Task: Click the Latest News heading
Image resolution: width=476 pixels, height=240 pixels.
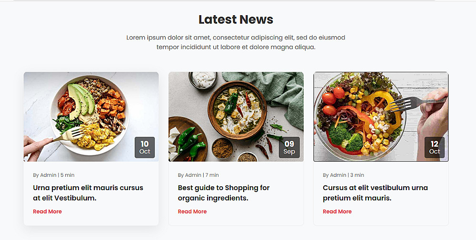Action: click(236, 19)
